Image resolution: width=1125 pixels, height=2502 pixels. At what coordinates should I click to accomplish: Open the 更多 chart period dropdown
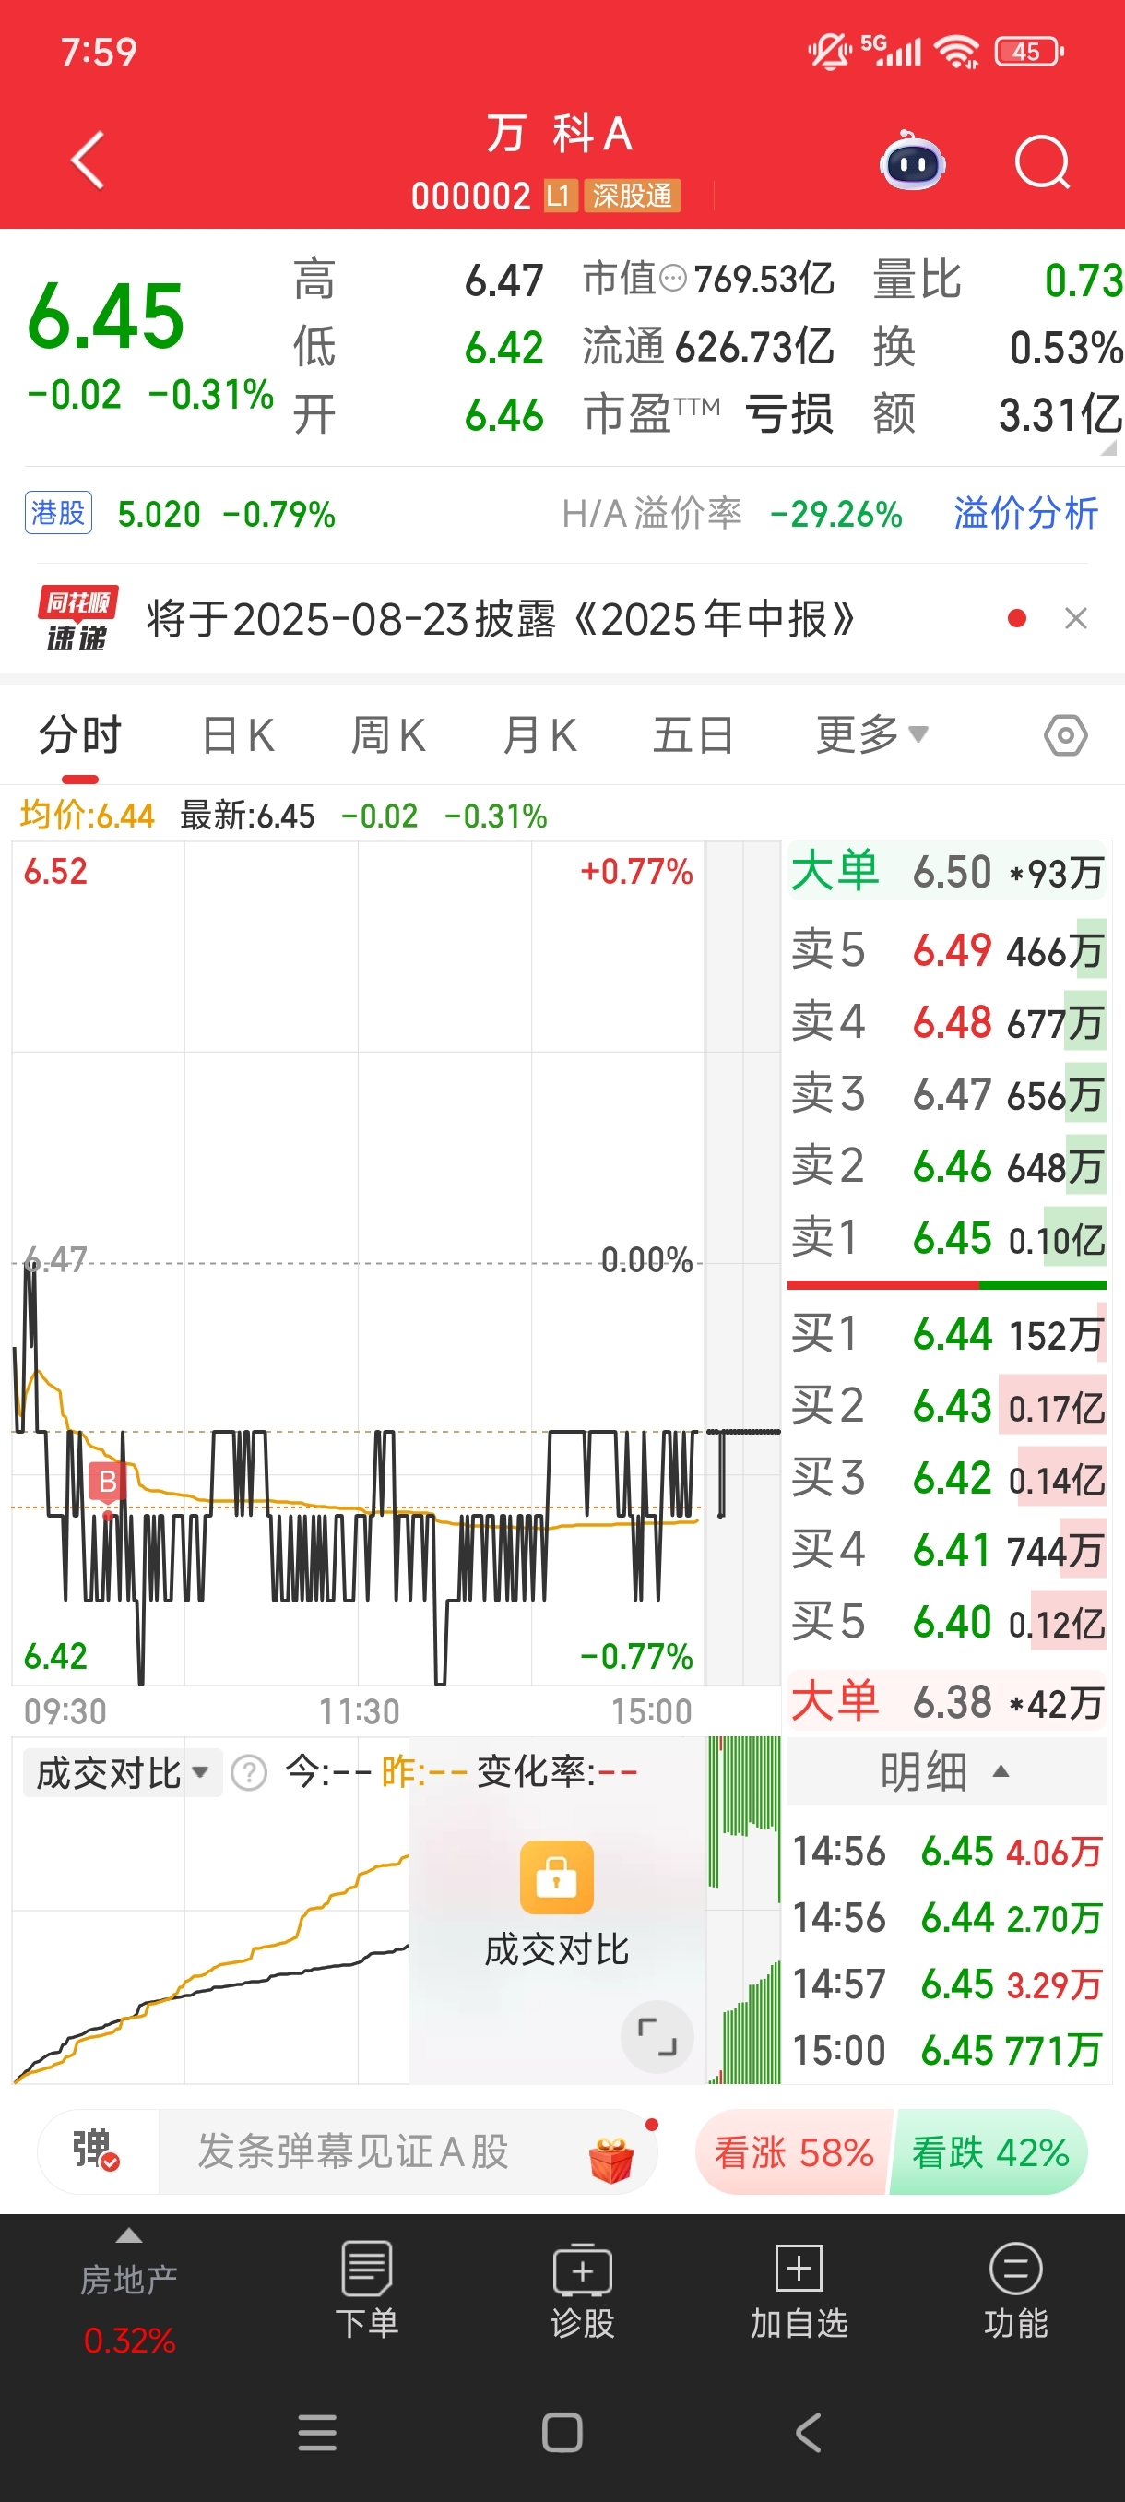pyautogui.click(x=871, y=734)
